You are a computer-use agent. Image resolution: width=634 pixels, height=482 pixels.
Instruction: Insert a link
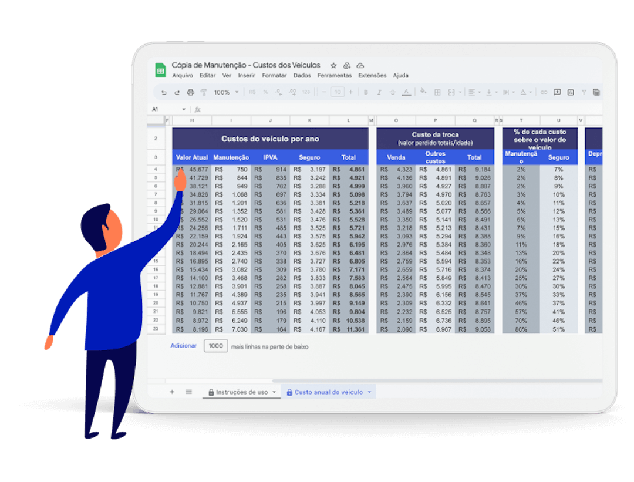pos(544,92)
